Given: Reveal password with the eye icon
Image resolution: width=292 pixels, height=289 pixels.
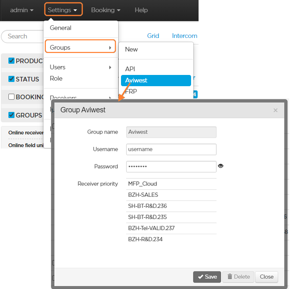Looking at the screenshot, I should 221,166.
